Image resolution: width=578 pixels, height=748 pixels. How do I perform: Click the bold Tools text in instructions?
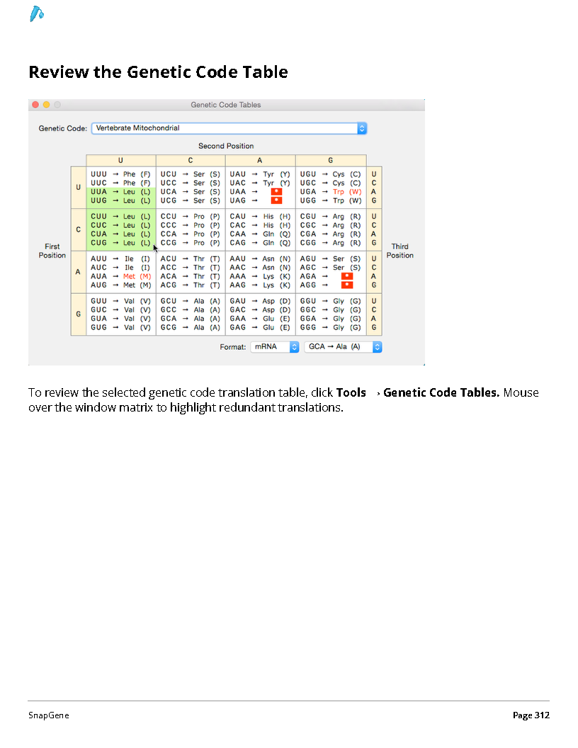[351, 392]
